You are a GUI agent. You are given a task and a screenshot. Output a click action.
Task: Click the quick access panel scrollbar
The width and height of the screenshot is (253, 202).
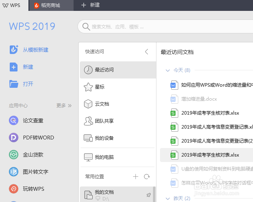tap(154, 194)
